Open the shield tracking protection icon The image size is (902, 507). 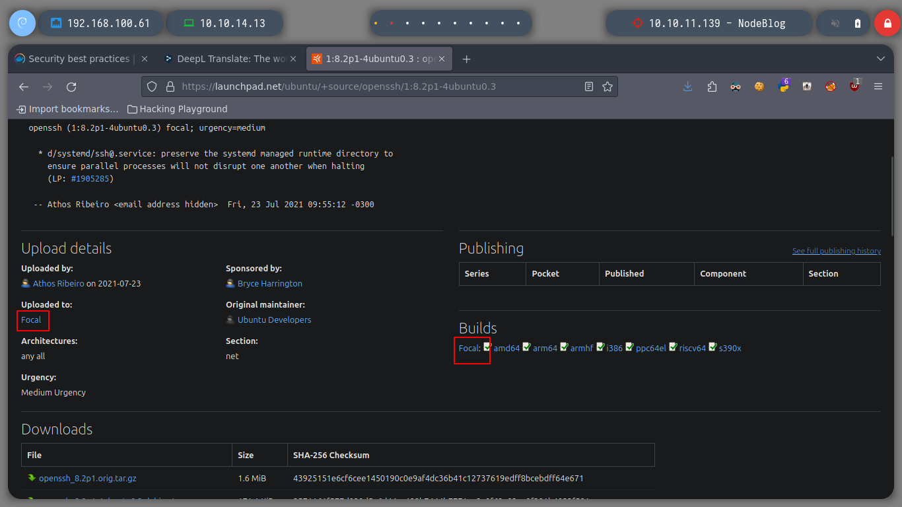pos(152,86)
